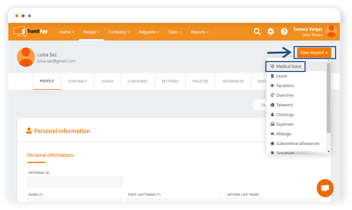
Task: Choose Vacations request option
Action: click(285, 86)
